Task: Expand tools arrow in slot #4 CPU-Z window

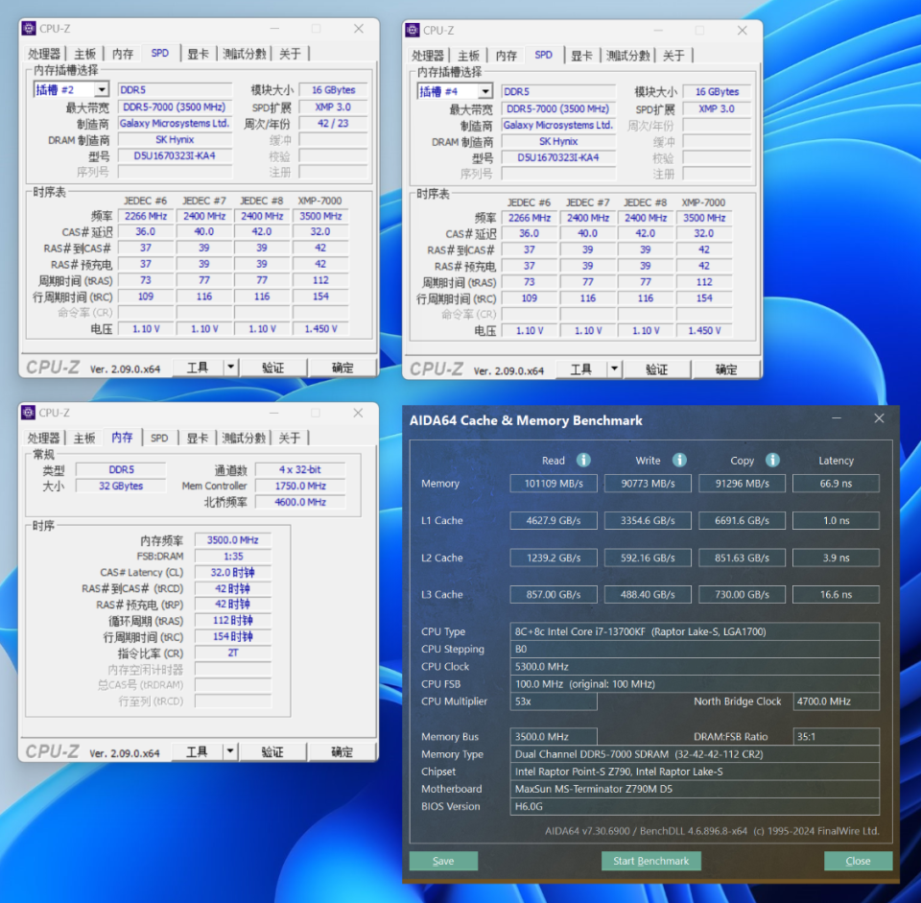Action: click(x=614, y=368)
